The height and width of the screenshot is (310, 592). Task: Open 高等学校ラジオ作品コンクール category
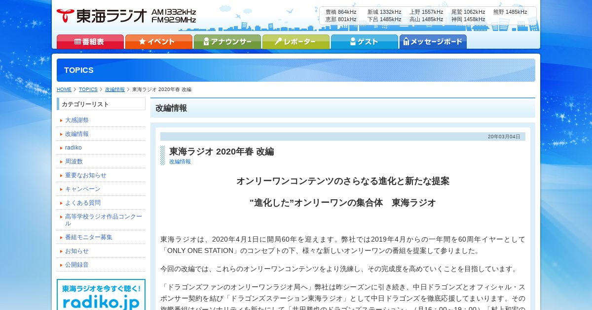pyautogui.click(x=104, y=220)
